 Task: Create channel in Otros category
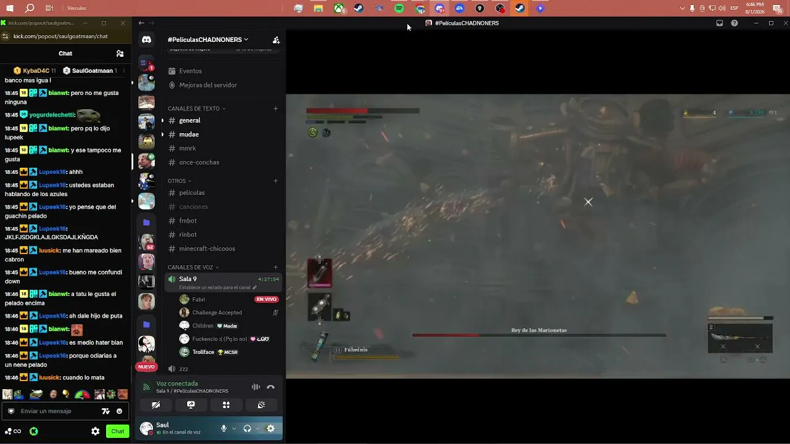click(276, 181)
